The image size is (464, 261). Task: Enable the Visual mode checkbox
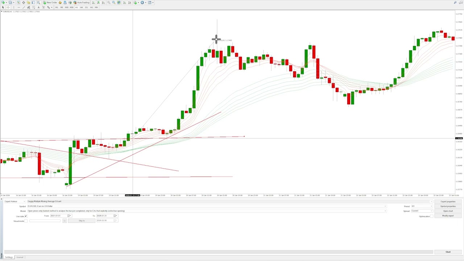26,221
